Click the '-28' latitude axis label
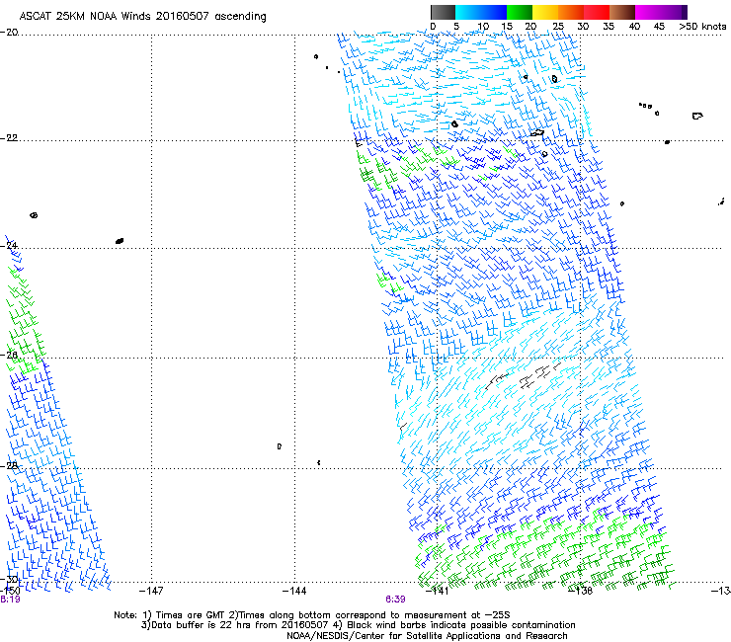Screen dimensions: 731x642 (10, 465)
